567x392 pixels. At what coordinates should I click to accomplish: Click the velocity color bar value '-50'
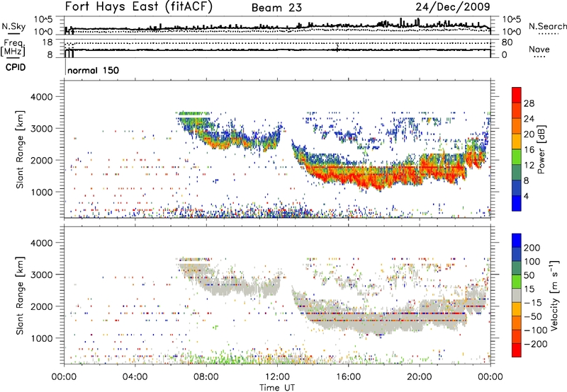[x=533, y=316]
